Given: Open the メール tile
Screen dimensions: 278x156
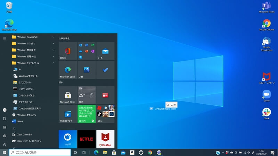Looking at the screenshot, I should [105, 51].
